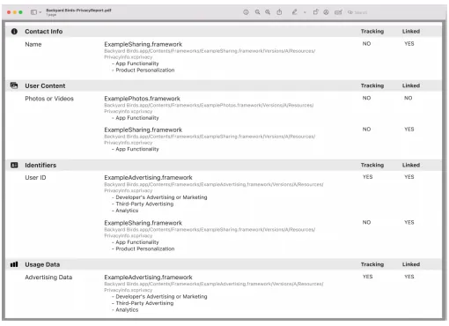
Task: Click Developer's Advertising or Marketing under Usage Data
Action: click(161, 297)
